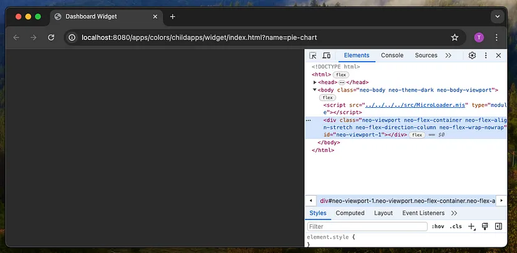Collapse the body element node

(x=315, y=90)
